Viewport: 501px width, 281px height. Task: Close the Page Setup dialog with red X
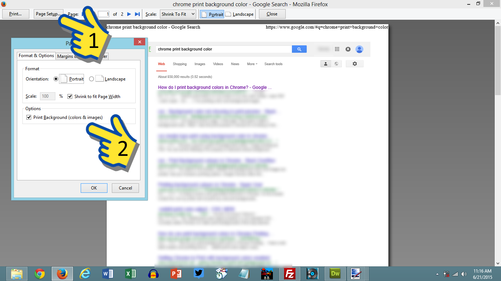(139, 42)
